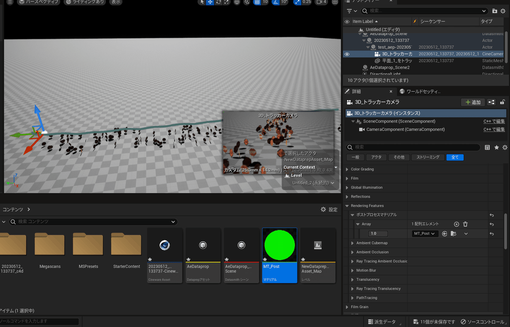The width and height of the screenshot is (510, 327).
Task: Open content browser 設定 settings
Action: point(329,210)
